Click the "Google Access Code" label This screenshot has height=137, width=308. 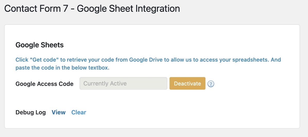coord(44,84)
